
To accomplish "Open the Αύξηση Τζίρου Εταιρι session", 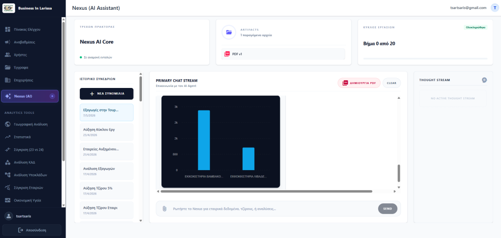I will (x=107, y=210).
